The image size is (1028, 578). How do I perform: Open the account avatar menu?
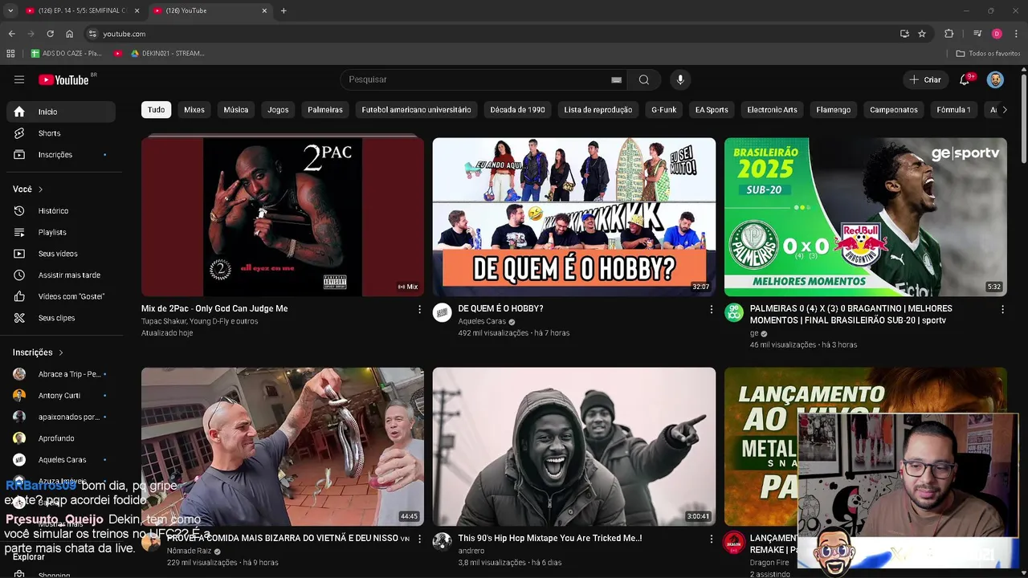coord(995,79)
